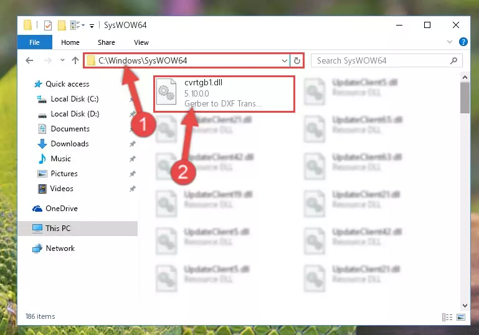Click the address bar showing C:\Windows\SysWOW64

186,60
